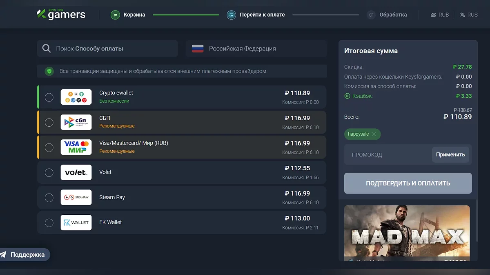This screenshot has height=275, width=490.
Task: Open the RUS language selector
Action: (x=468, y=15)
